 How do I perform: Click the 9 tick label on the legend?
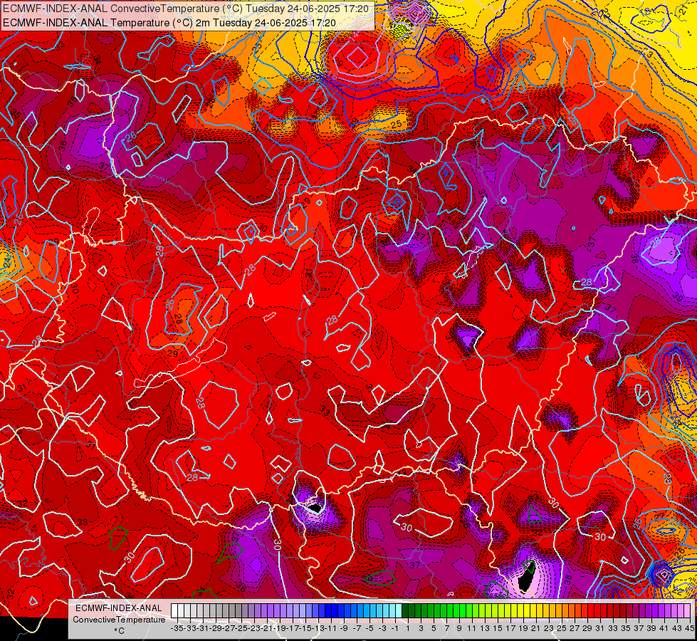pos(458,629)
